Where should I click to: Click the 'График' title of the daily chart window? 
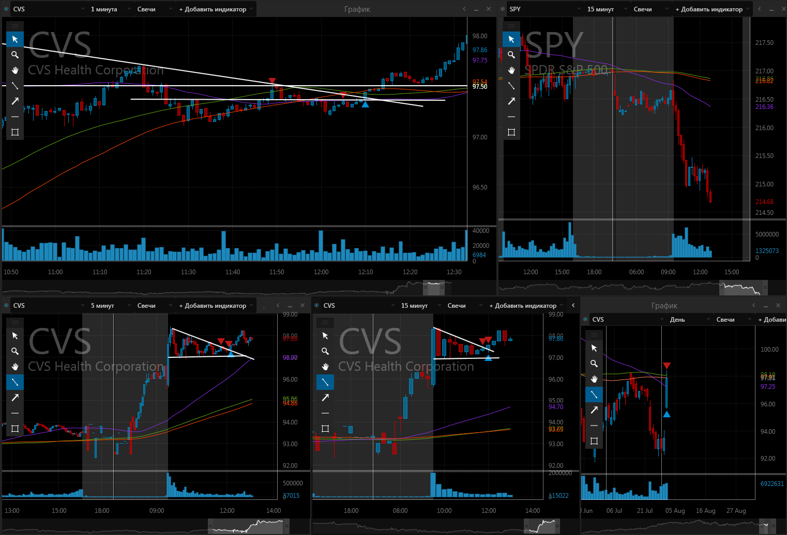click(x=664, y=306)
